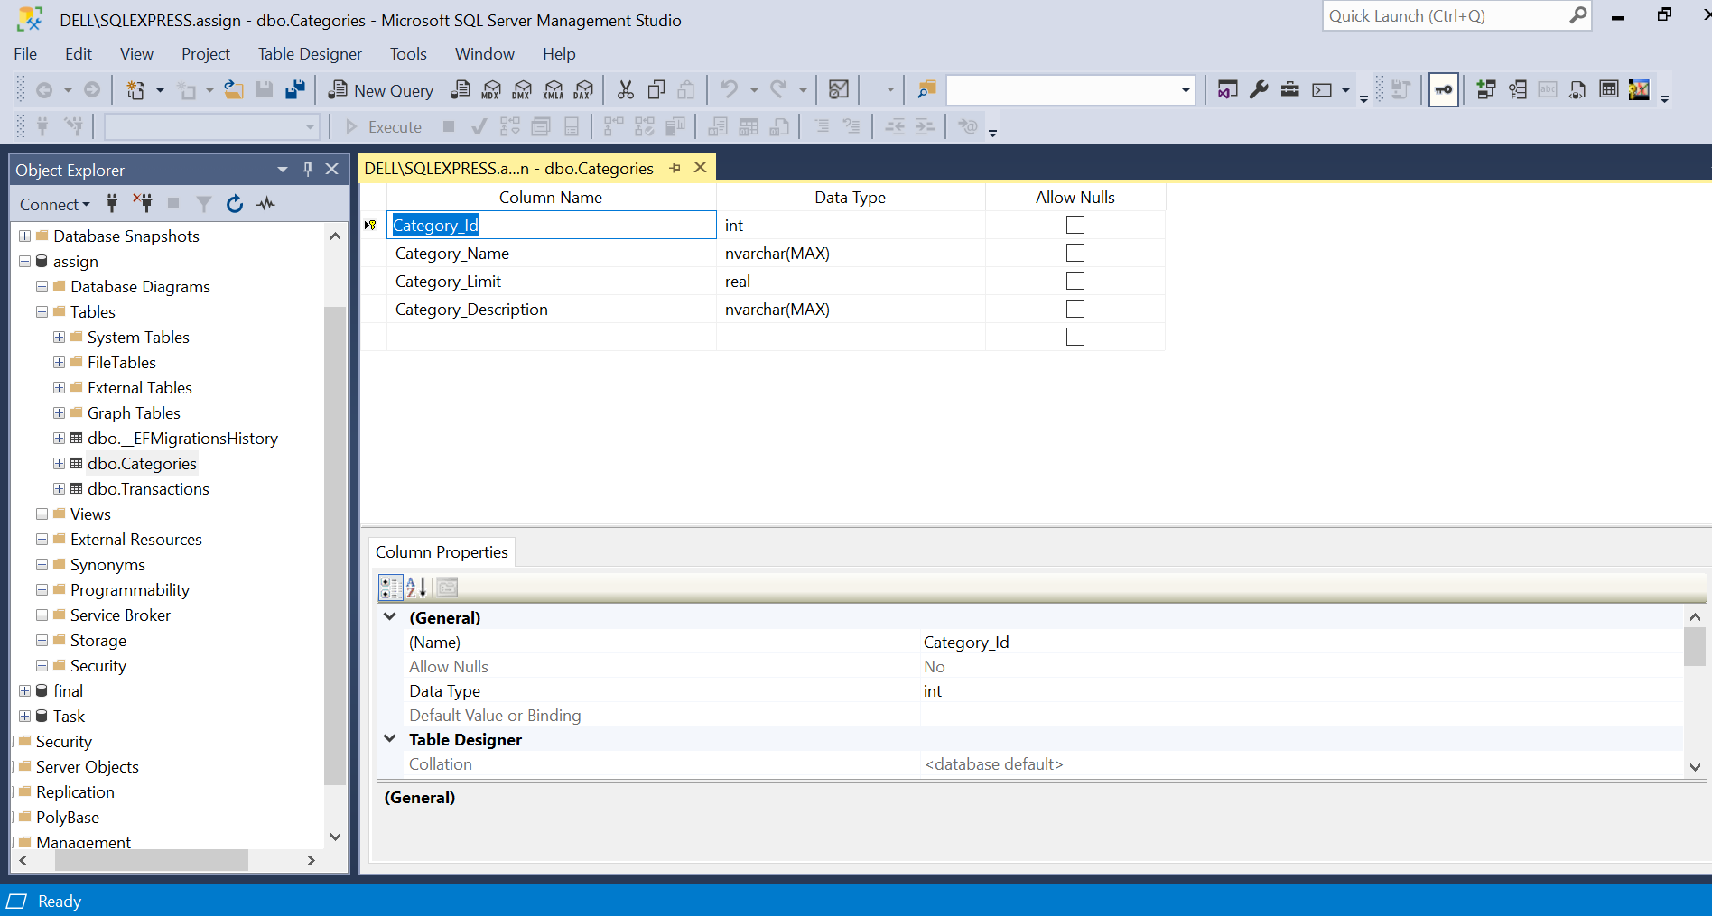This screenshot has height=916, width=1712.
Task: Close the dbo.Categories tab
Action: 700,168
